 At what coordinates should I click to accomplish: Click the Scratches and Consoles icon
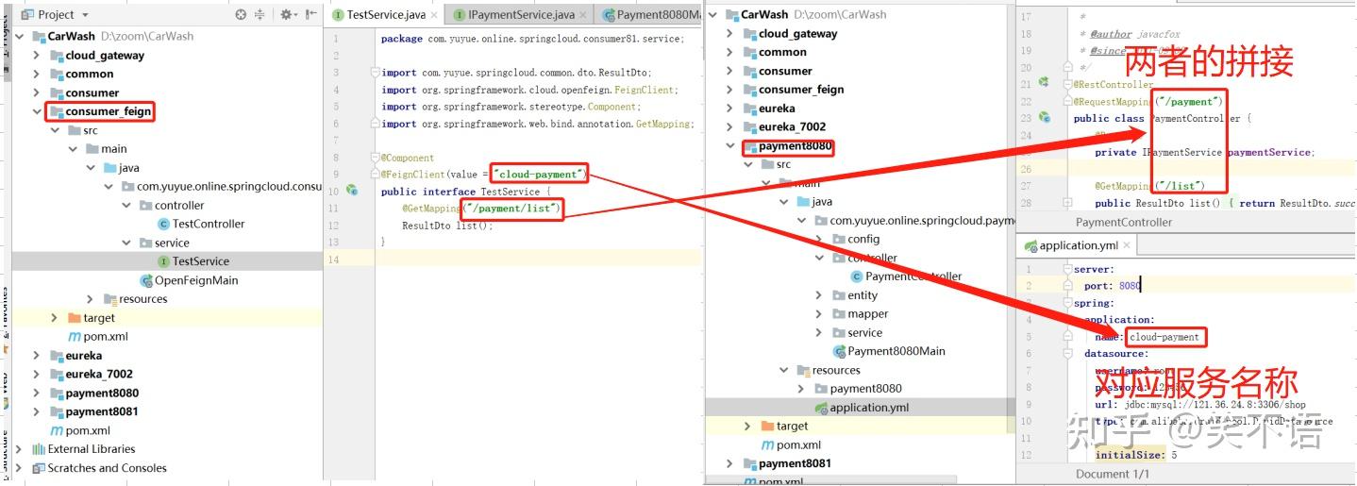coord(39,468)
